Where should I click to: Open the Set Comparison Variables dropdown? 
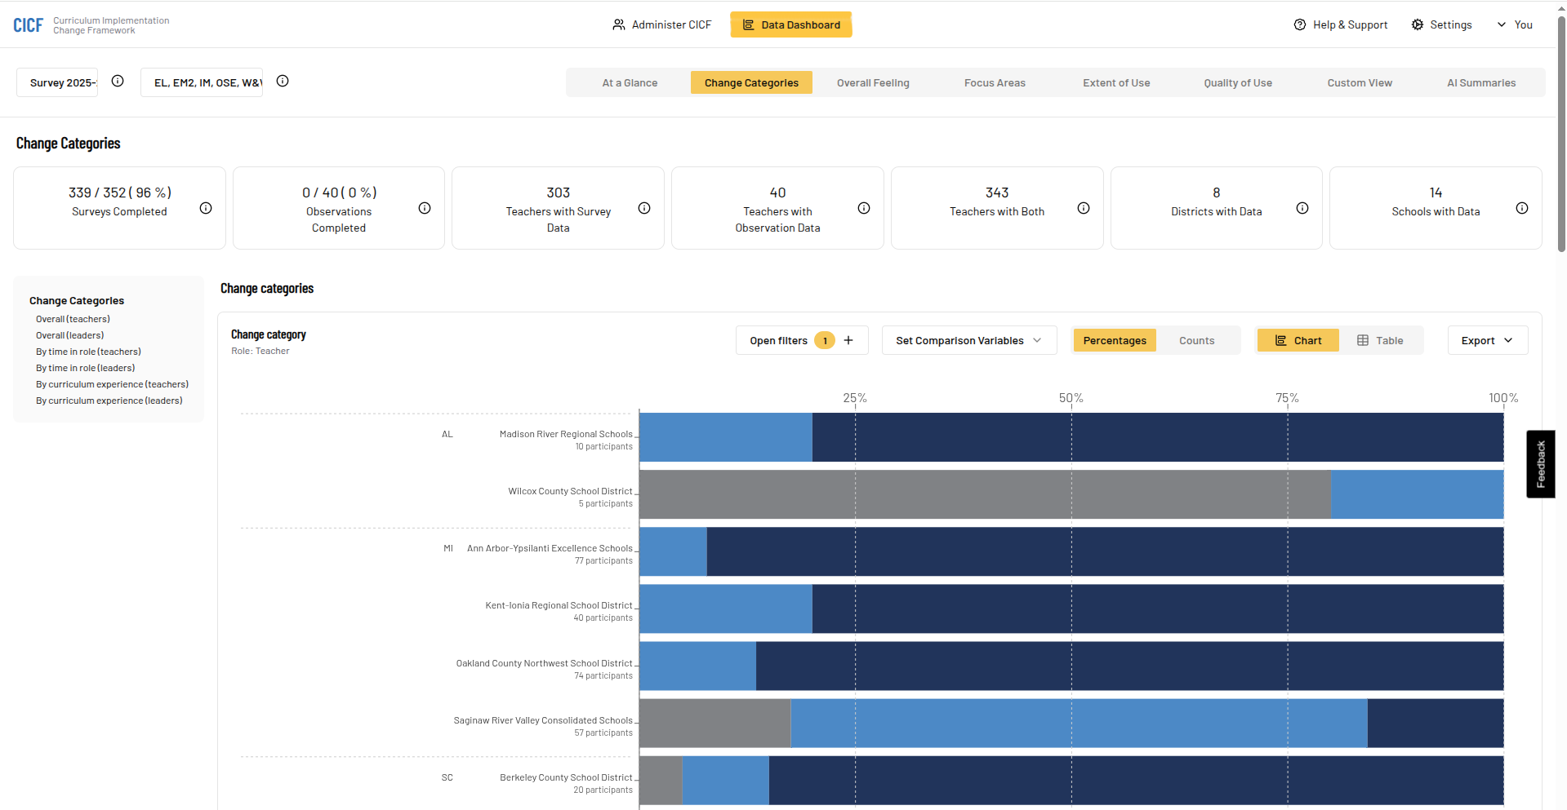(968, 340)
